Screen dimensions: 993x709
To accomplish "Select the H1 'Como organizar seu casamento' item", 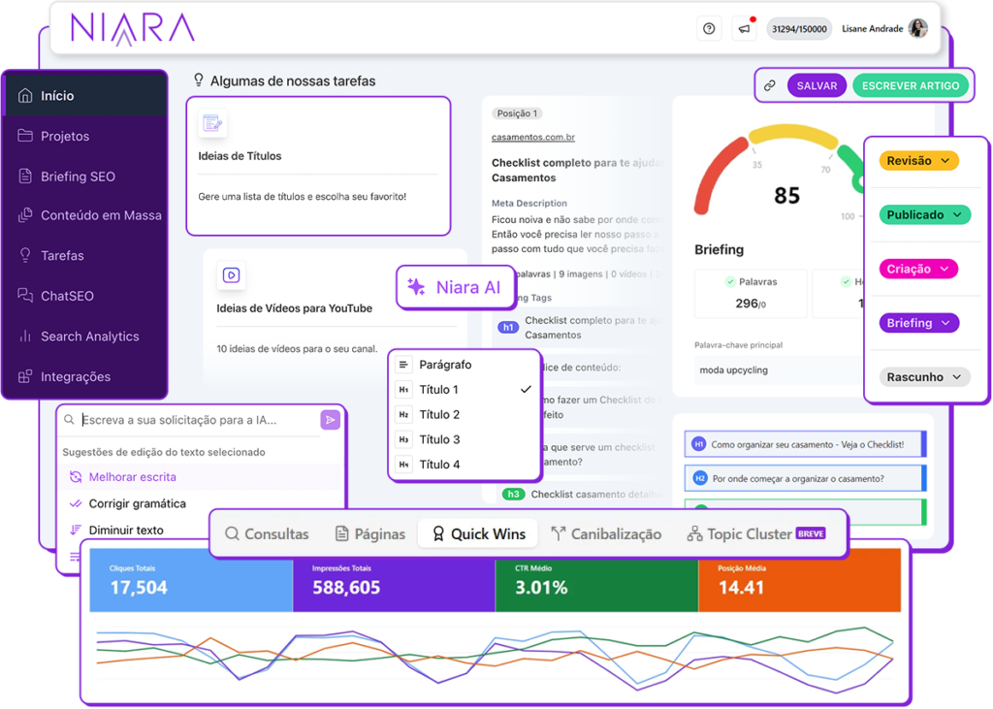I will point(805,444).
